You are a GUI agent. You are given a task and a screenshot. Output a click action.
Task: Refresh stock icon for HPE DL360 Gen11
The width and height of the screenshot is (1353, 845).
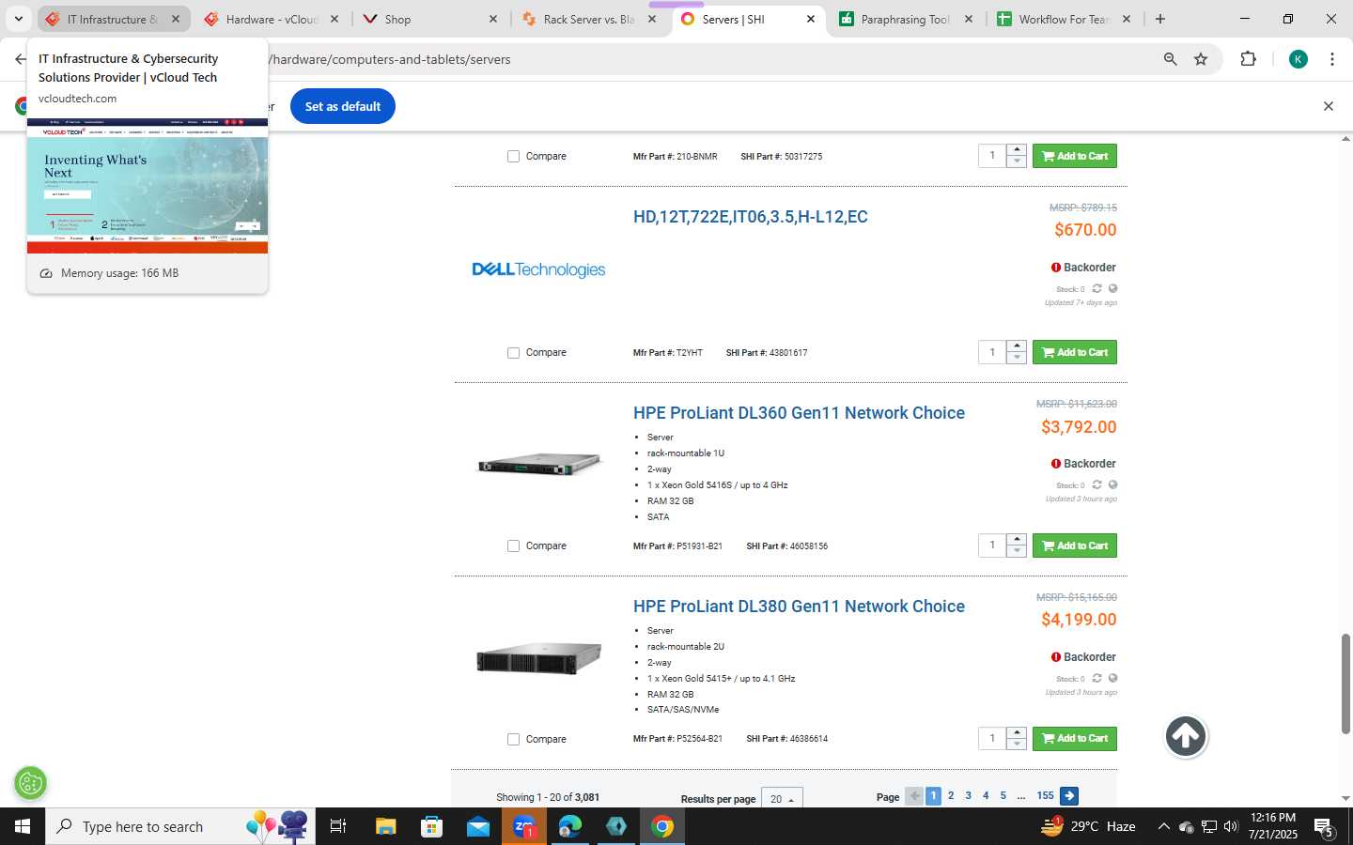(x=1096, y=485)
